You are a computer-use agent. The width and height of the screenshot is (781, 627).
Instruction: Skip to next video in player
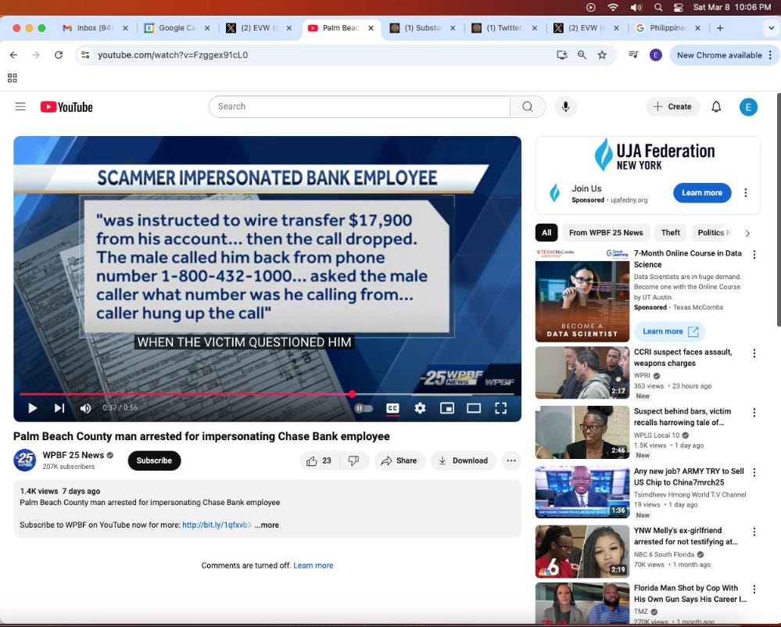pyautogui.click(x=59, y=408)
